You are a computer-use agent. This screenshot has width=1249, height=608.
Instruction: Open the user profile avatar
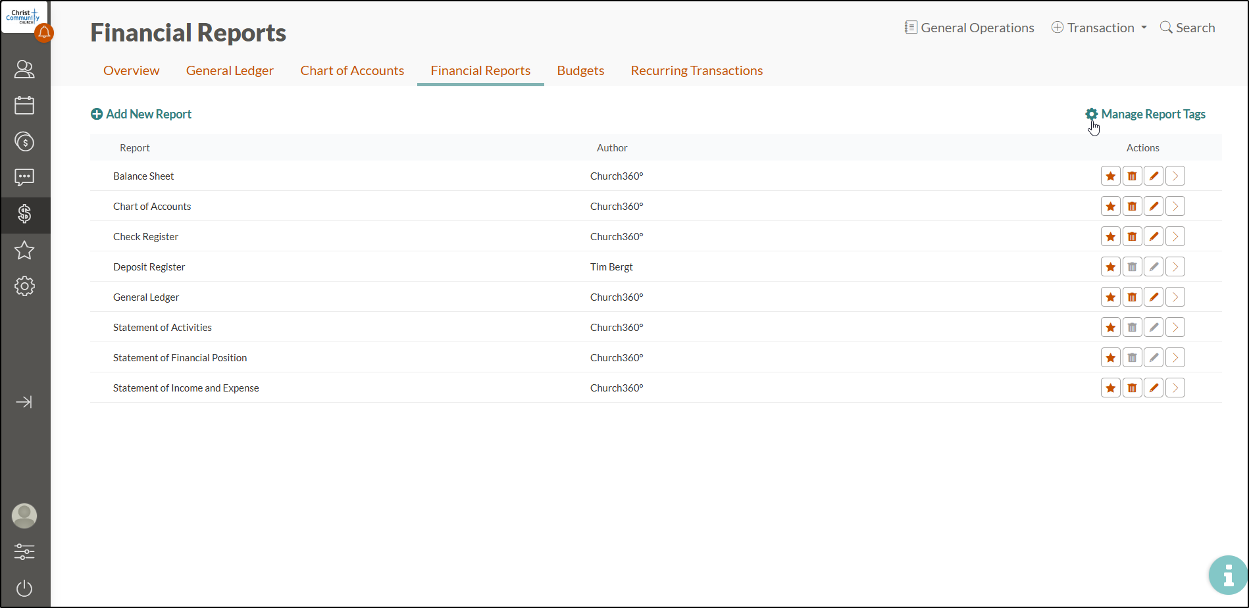point(24,516)
